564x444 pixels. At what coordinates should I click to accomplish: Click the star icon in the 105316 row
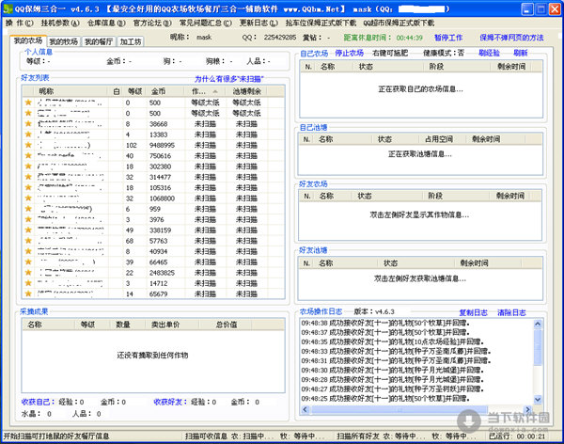[28, 187]
